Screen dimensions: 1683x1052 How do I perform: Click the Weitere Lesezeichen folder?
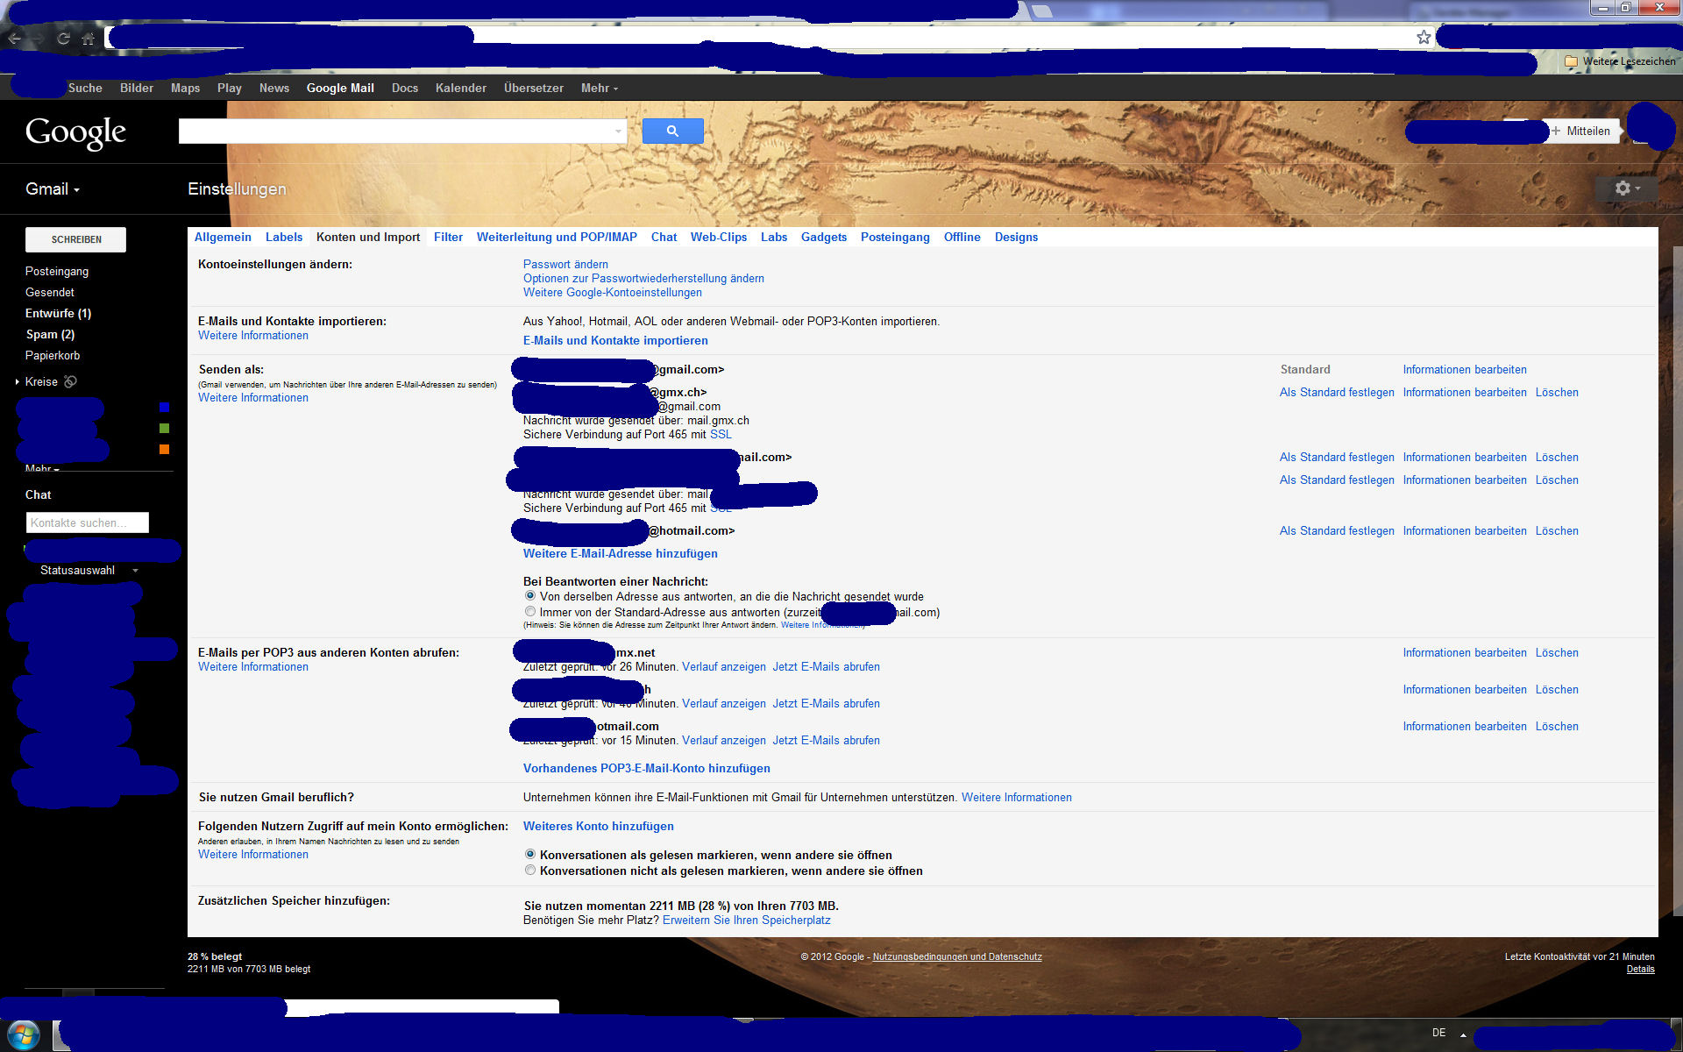tap(1620, 61)
